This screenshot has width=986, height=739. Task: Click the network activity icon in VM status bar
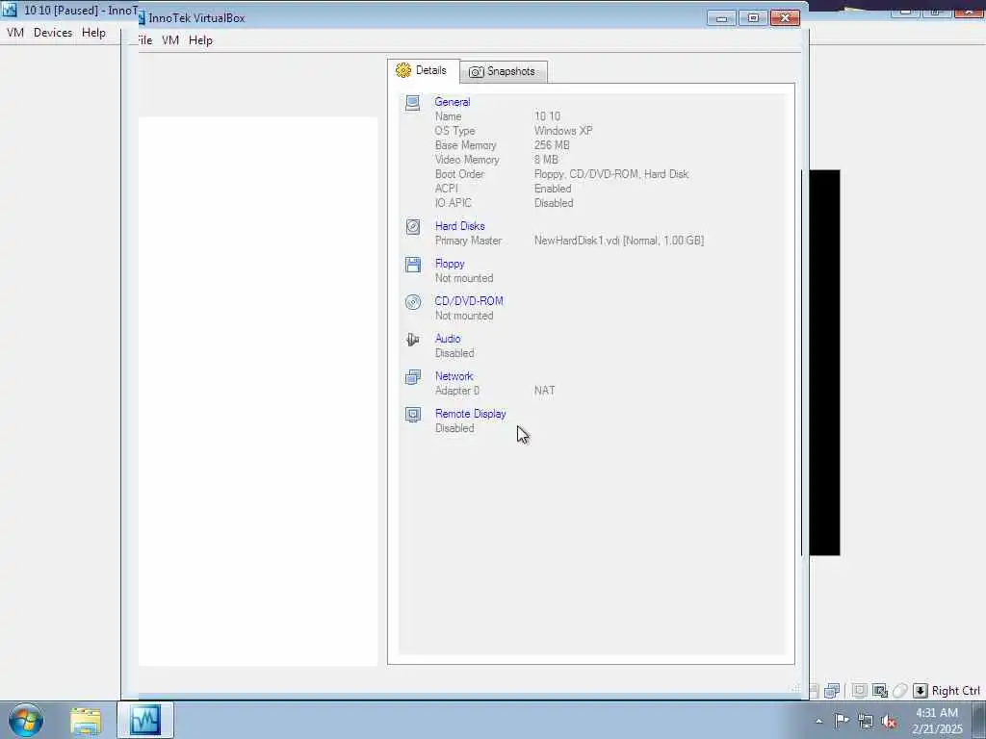click(x=832, y=691)
